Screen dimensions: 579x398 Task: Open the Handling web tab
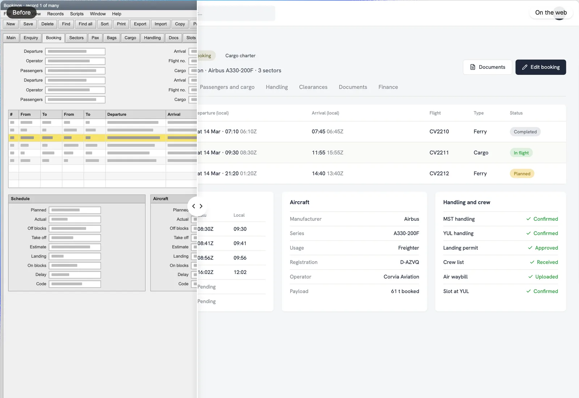coord(277,87)
